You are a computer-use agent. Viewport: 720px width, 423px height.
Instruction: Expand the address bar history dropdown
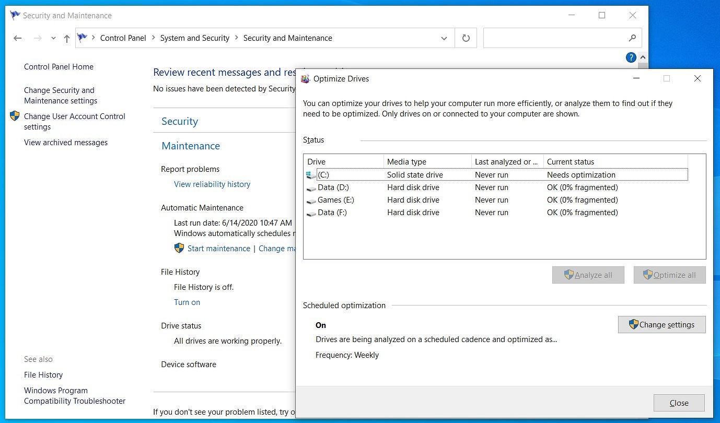444,38
